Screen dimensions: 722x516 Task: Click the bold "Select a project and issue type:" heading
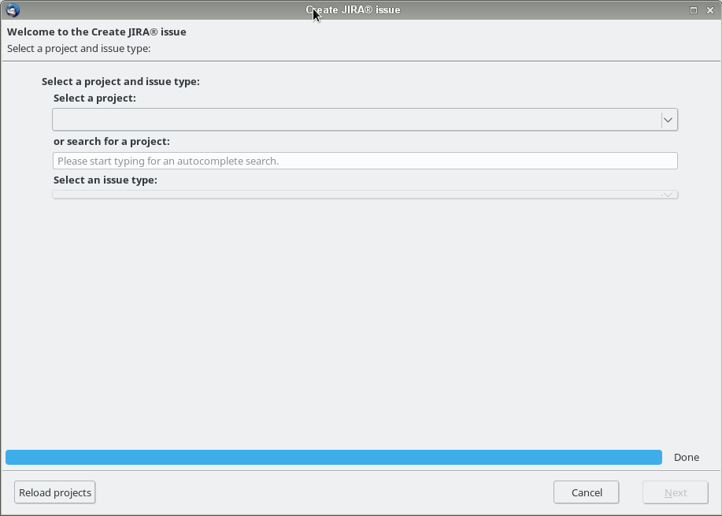(120, 81)
